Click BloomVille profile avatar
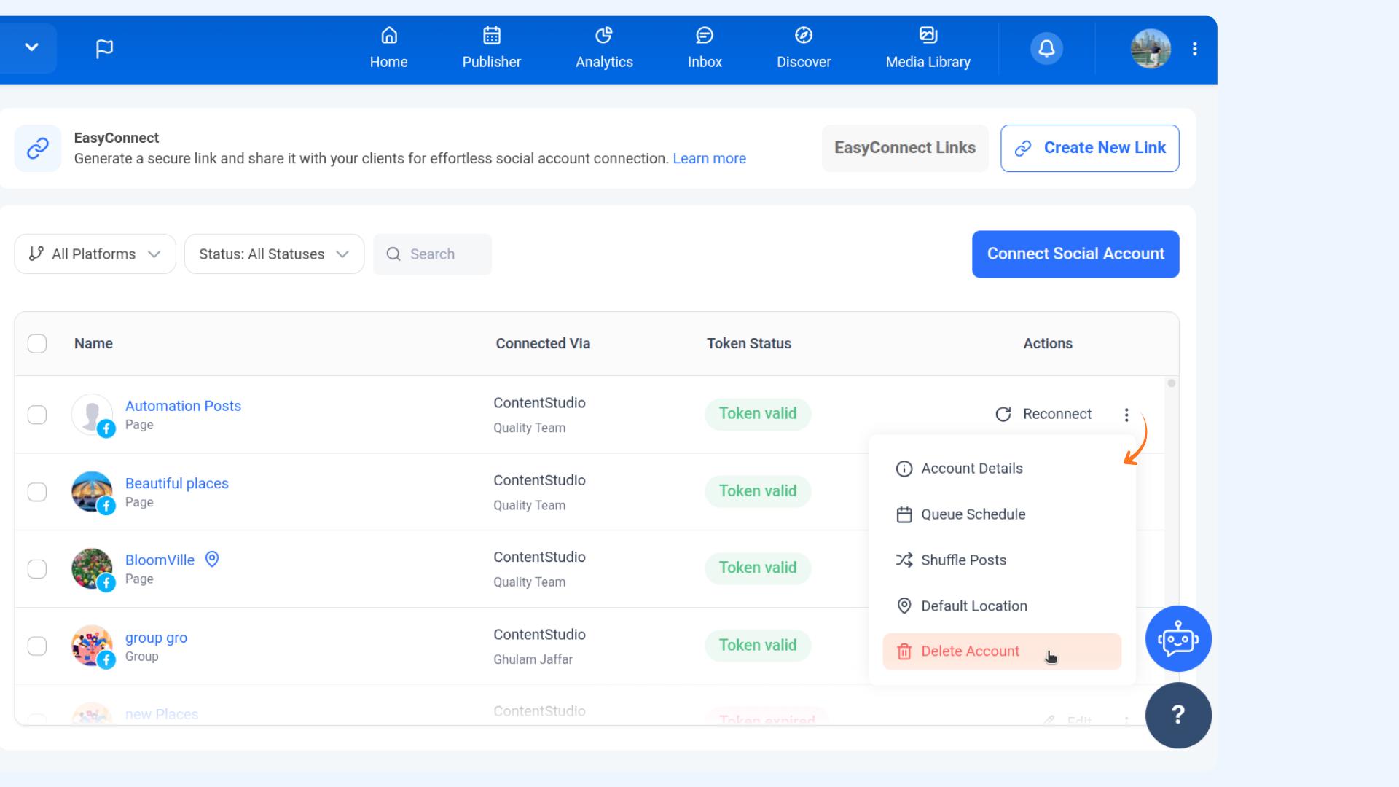The height and width of the screenshot is (787, 1399). tap(92, 569)
